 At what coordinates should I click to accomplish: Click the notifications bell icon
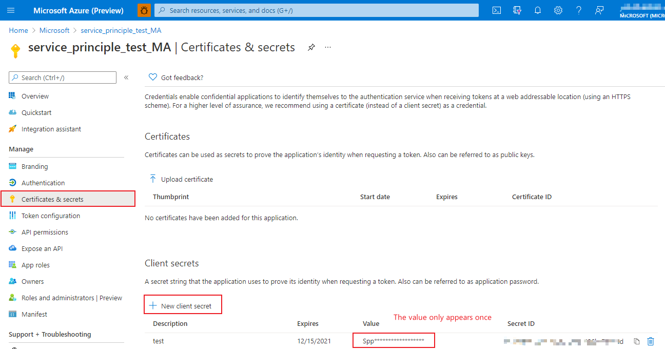click(x=538, y=10)
